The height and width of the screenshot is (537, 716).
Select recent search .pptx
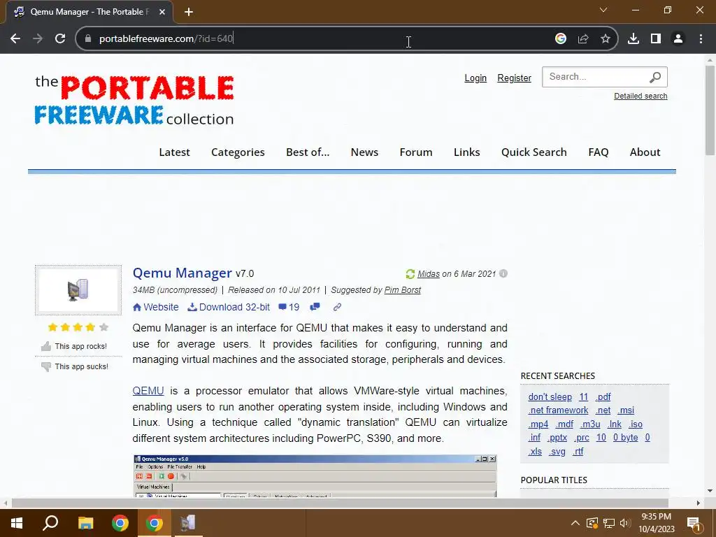[557, 438]
